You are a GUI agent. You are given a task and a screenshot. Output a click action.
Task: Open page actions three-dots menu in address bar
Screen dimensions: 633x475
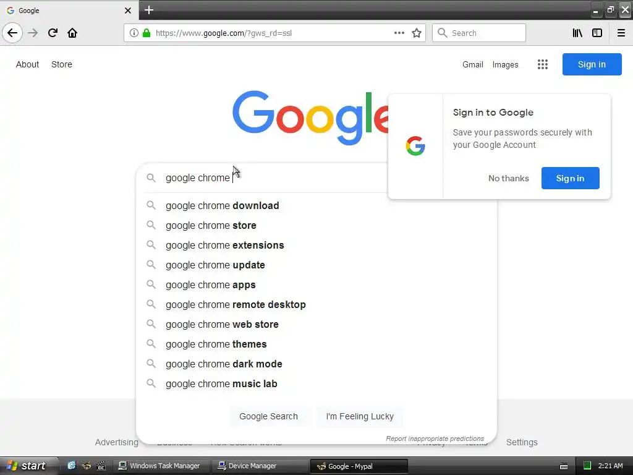(399, 33)
